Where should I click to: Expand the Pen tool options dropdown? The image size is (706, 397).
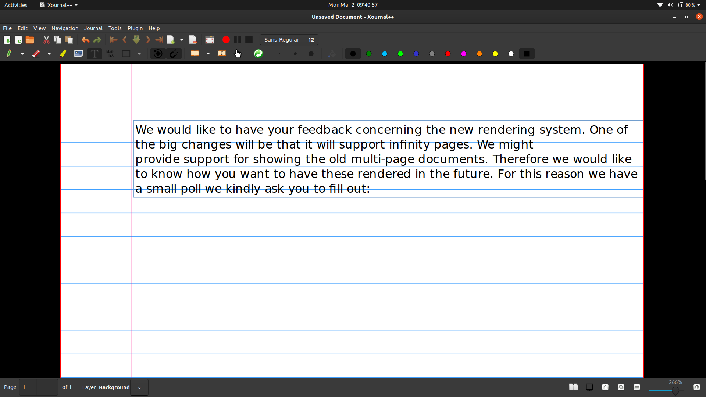point(22,54)
